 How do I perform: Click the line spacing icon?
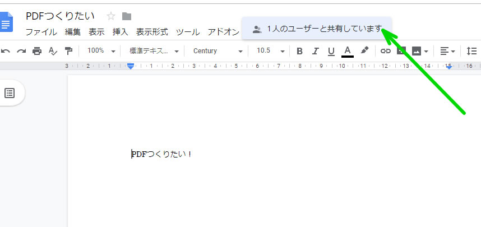tap(471, 51)
